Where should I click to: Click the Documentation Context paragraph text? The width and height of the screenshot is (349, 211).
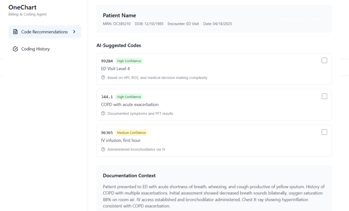(x=214, y=196)
